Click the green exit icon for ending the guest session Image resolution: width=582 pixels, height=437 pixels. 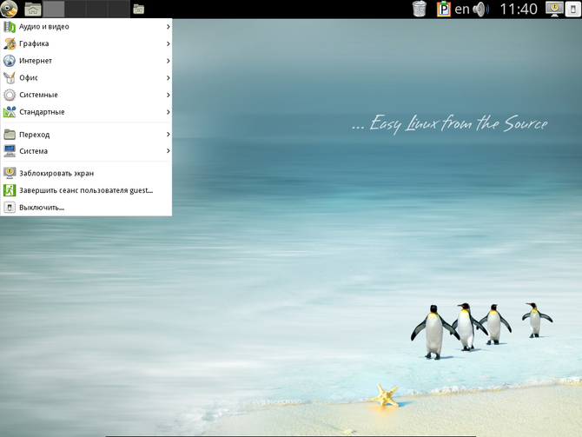click(x=10, y=190)
